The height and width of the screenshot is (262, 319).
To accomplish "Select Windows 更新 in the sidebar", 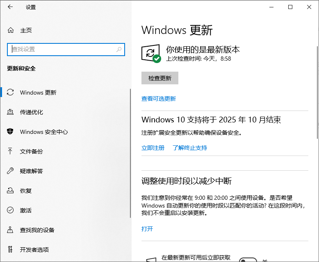I will pyautogui.click(x=38, y=93).
